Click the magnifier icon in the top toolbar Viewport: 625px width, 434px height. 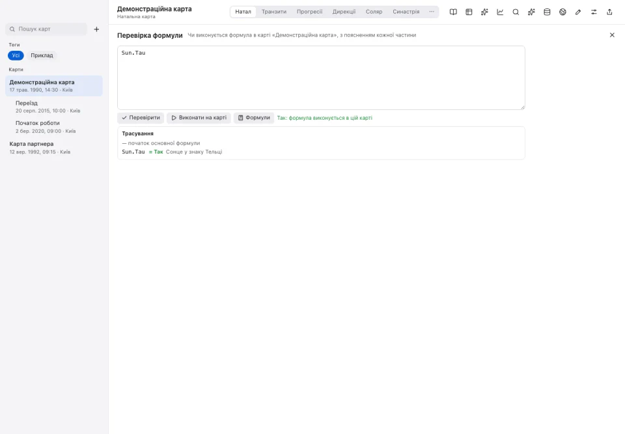click(516, 12)
